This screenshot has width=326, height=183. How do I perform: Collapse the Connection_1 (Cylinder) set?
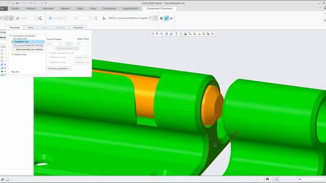click(11, 36)
